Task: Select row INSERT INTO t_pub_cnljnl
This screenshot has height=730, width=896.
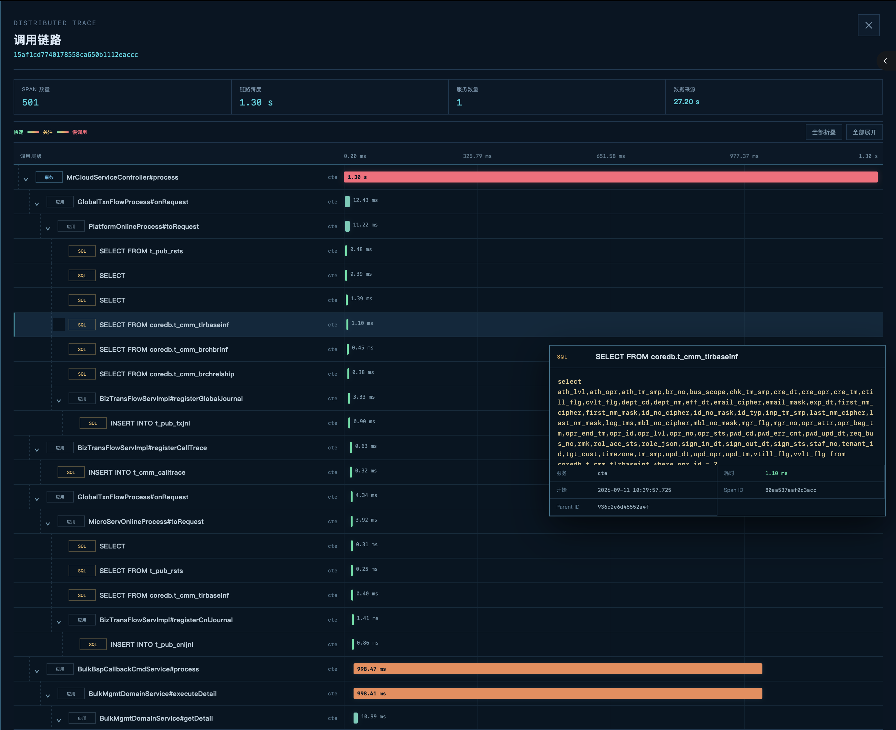Action: [448, 645]
